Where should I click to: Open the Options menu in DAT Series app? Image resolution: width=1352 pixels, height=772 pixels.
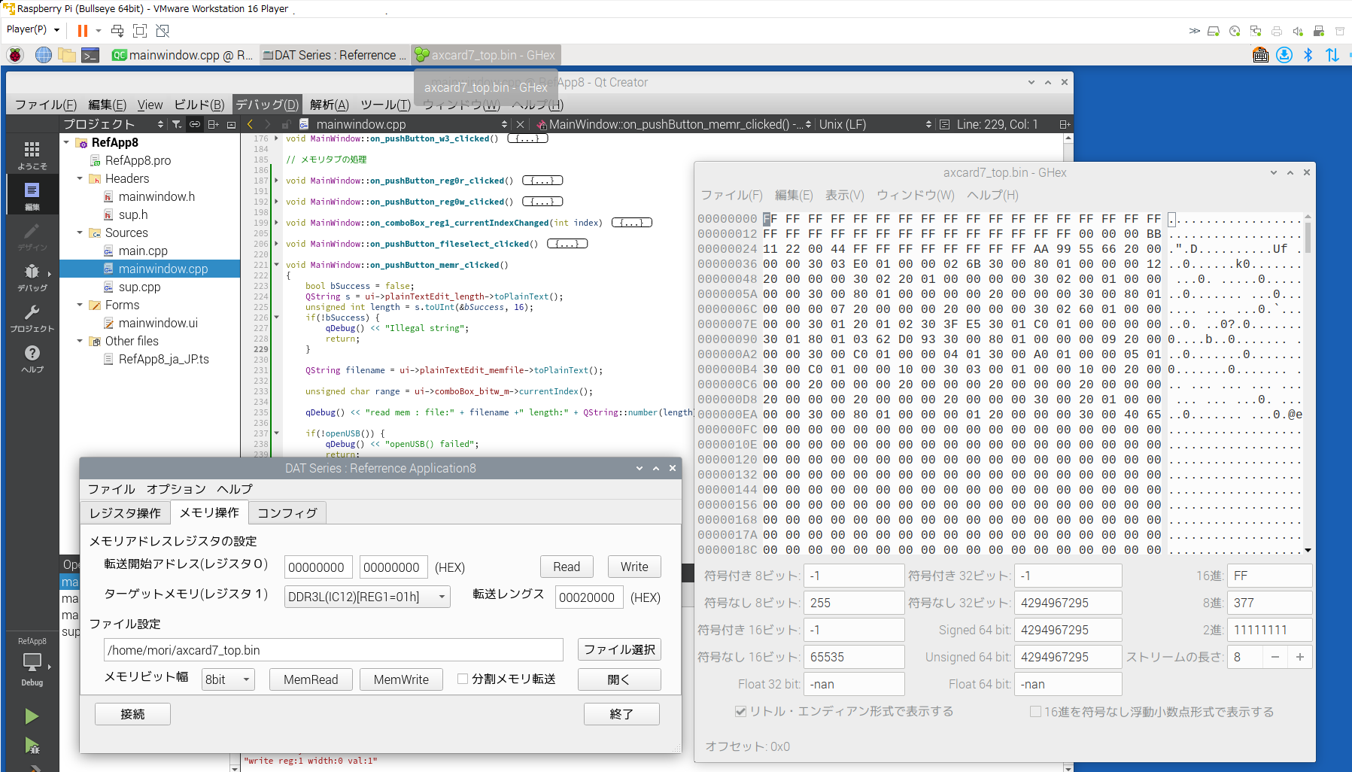click(x=176, y=489)
